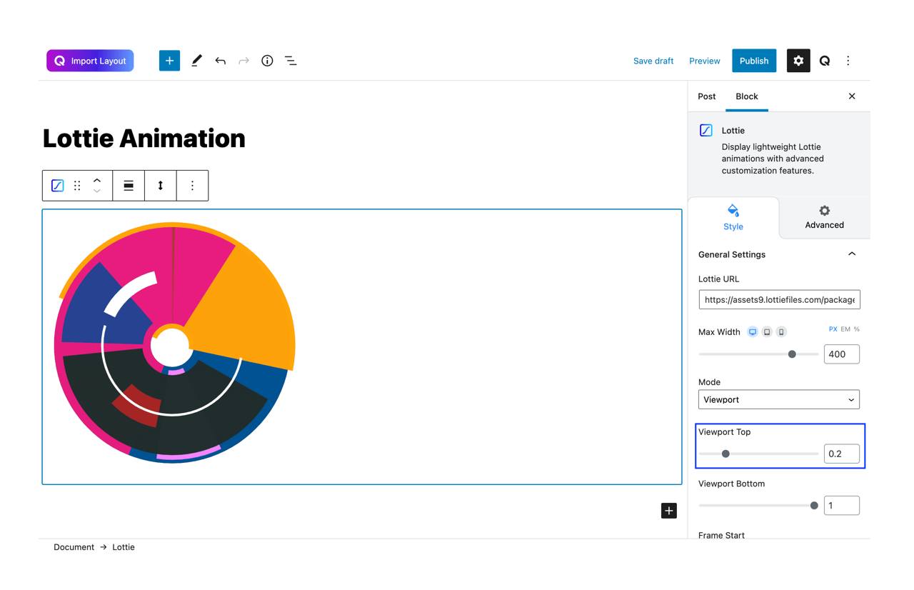Click Lottie in the breadcrumb
The width and height of the screenshot is (914, 590).
pyautogui.click(x=124, y=547)
